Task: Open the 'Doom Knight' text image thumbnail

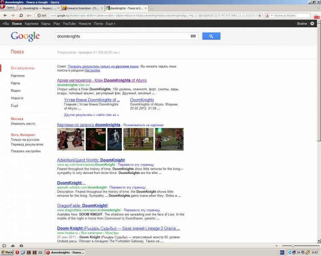Action: pyautogui.click(x=95, y=139)
